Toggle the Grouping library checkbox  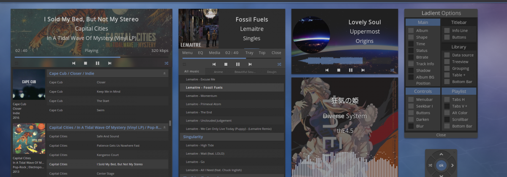pos(447,68)
